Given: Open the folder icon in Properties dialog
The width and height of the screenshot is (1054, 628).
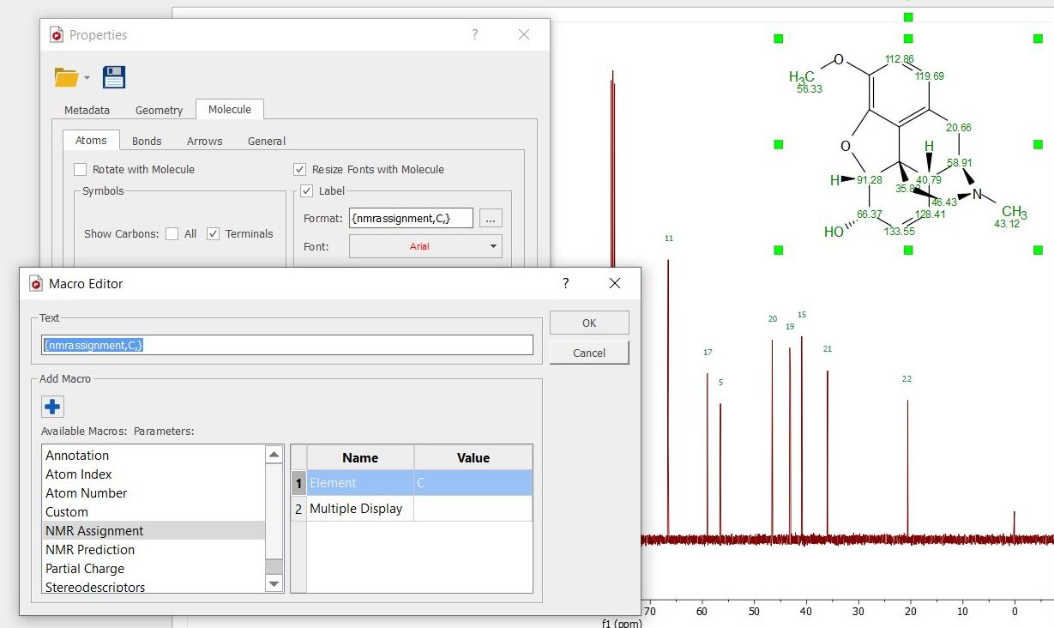Looking at the screenshot, I should click(x=66, y=77).
